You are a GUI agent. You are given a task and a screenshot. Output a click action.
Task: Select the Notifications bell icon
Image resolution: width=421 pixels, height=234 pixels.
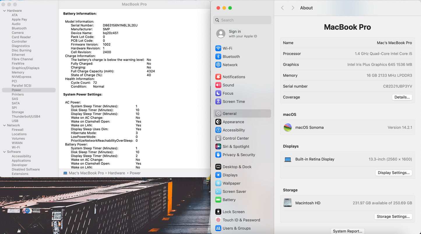point(218,77)
